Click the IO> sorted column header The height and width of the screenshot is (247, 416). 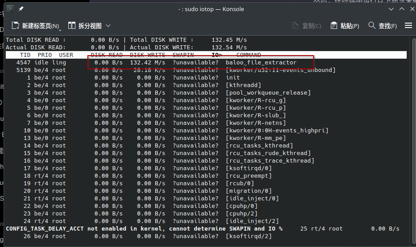pos(216,55)
